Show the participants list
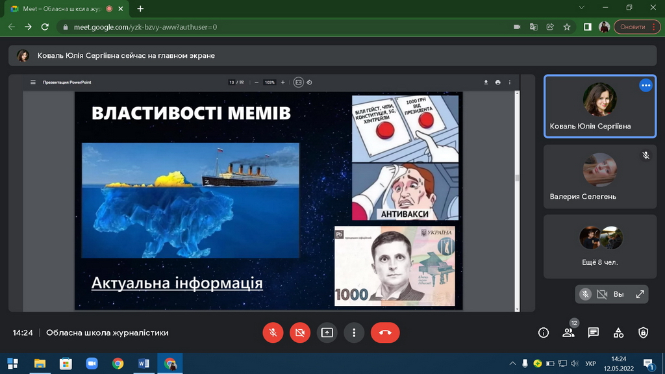Screen dimensions: 665x374 tap(568, 333)
